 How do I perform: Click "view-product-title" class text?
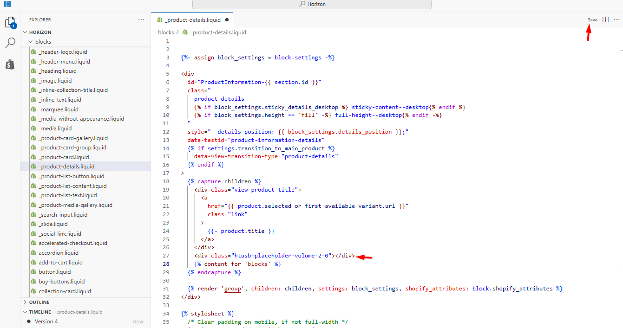pos(264,190)
